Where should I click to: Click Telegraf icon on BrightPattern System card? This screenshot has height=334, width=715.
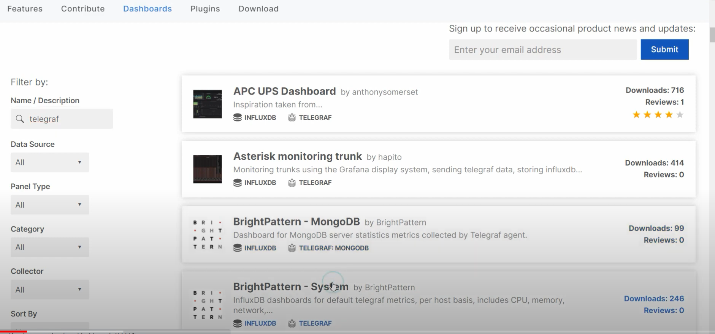point(292,323)
